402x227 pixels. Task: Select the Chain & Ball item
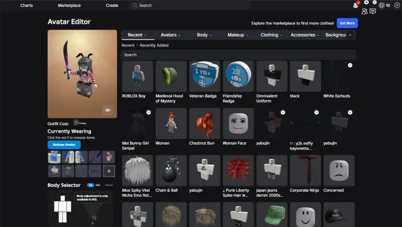171,170
